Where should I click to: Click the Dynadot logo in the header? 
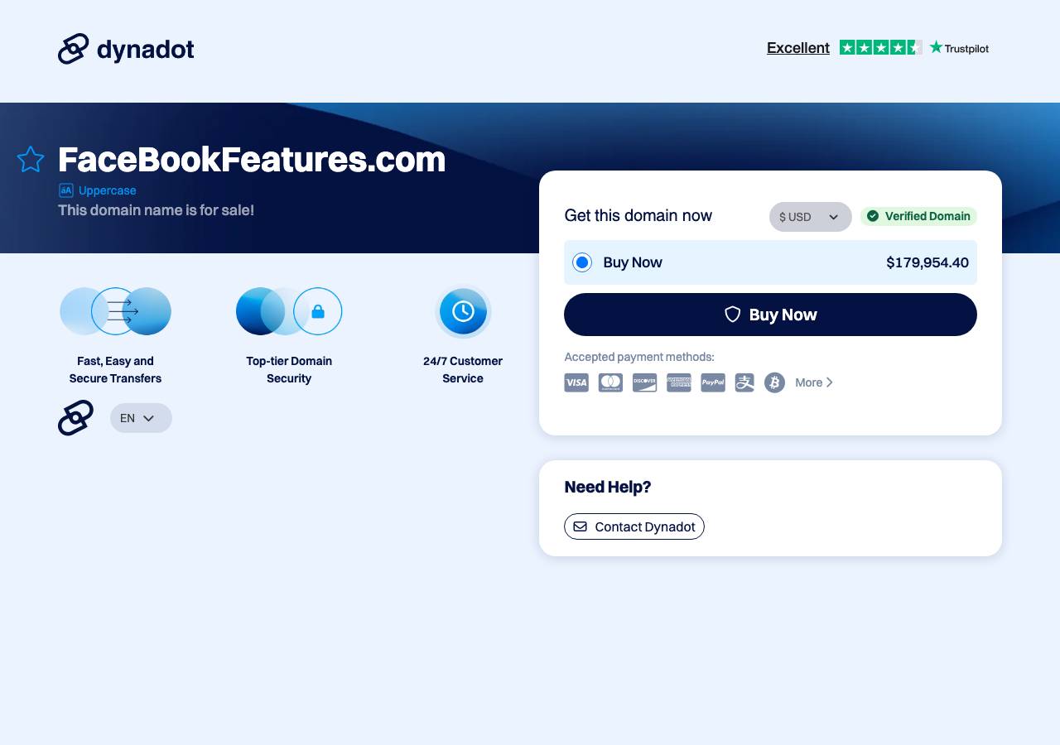click(x=126, y=49)
